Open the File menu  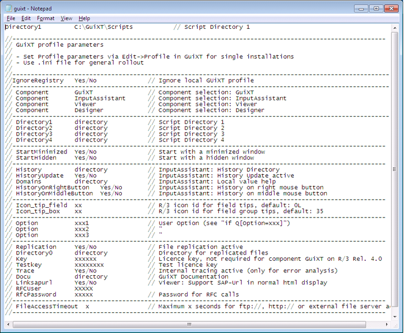tap(11, 18)
